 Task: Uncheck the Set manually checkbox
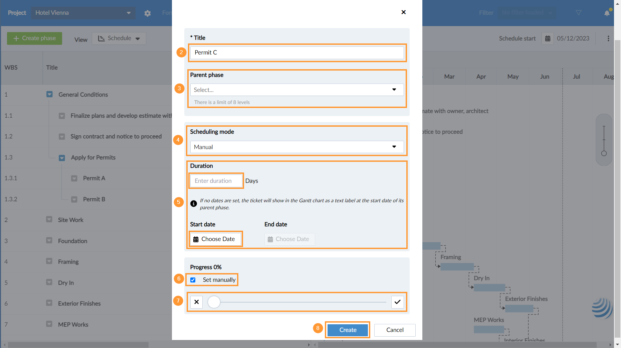click(x=193, y=280)
